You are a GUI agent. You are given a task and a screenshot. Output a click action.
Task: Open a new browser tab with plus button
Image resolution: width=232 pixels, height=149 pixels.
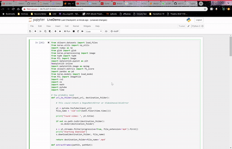click(201, 3)
